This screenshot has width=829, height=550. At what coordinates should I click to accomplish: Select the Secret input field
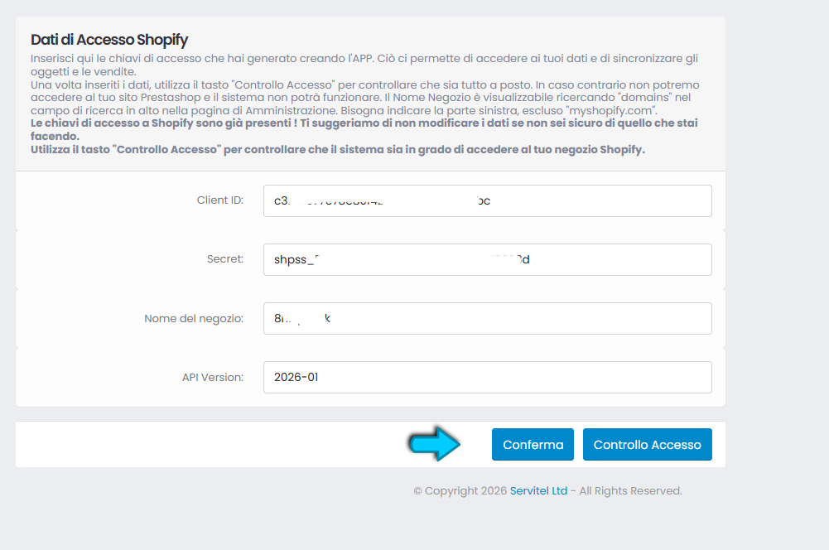click(x=488, y=259)
